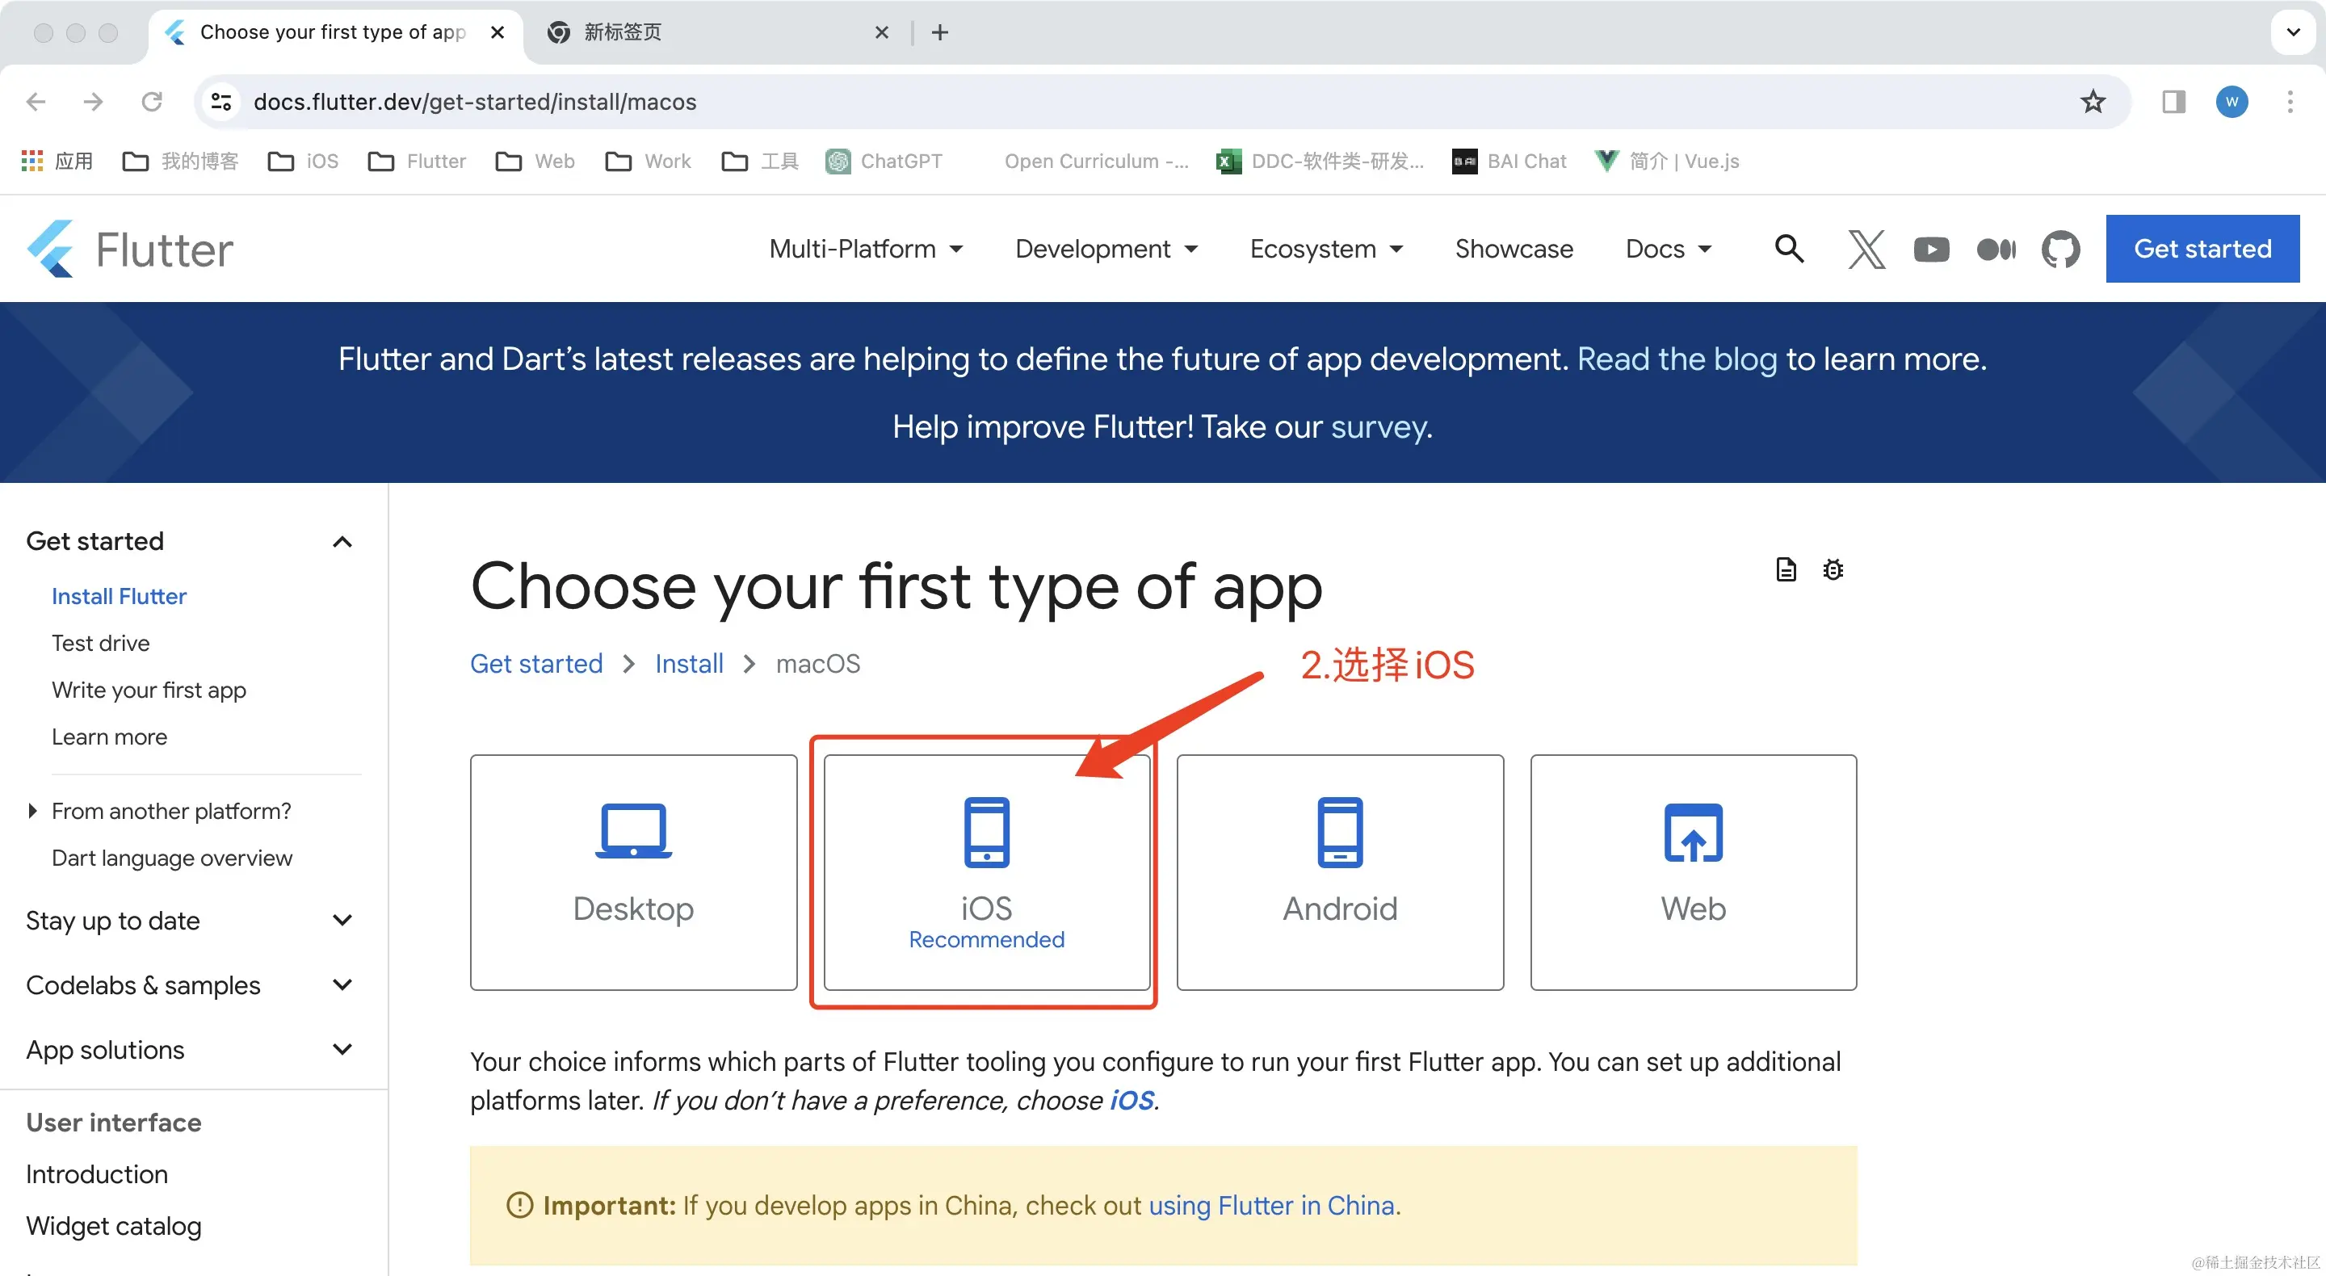This screenshot has height=1276, width=2326.
Task: Open the YouTube icon link
Action: click(1930, 250)
